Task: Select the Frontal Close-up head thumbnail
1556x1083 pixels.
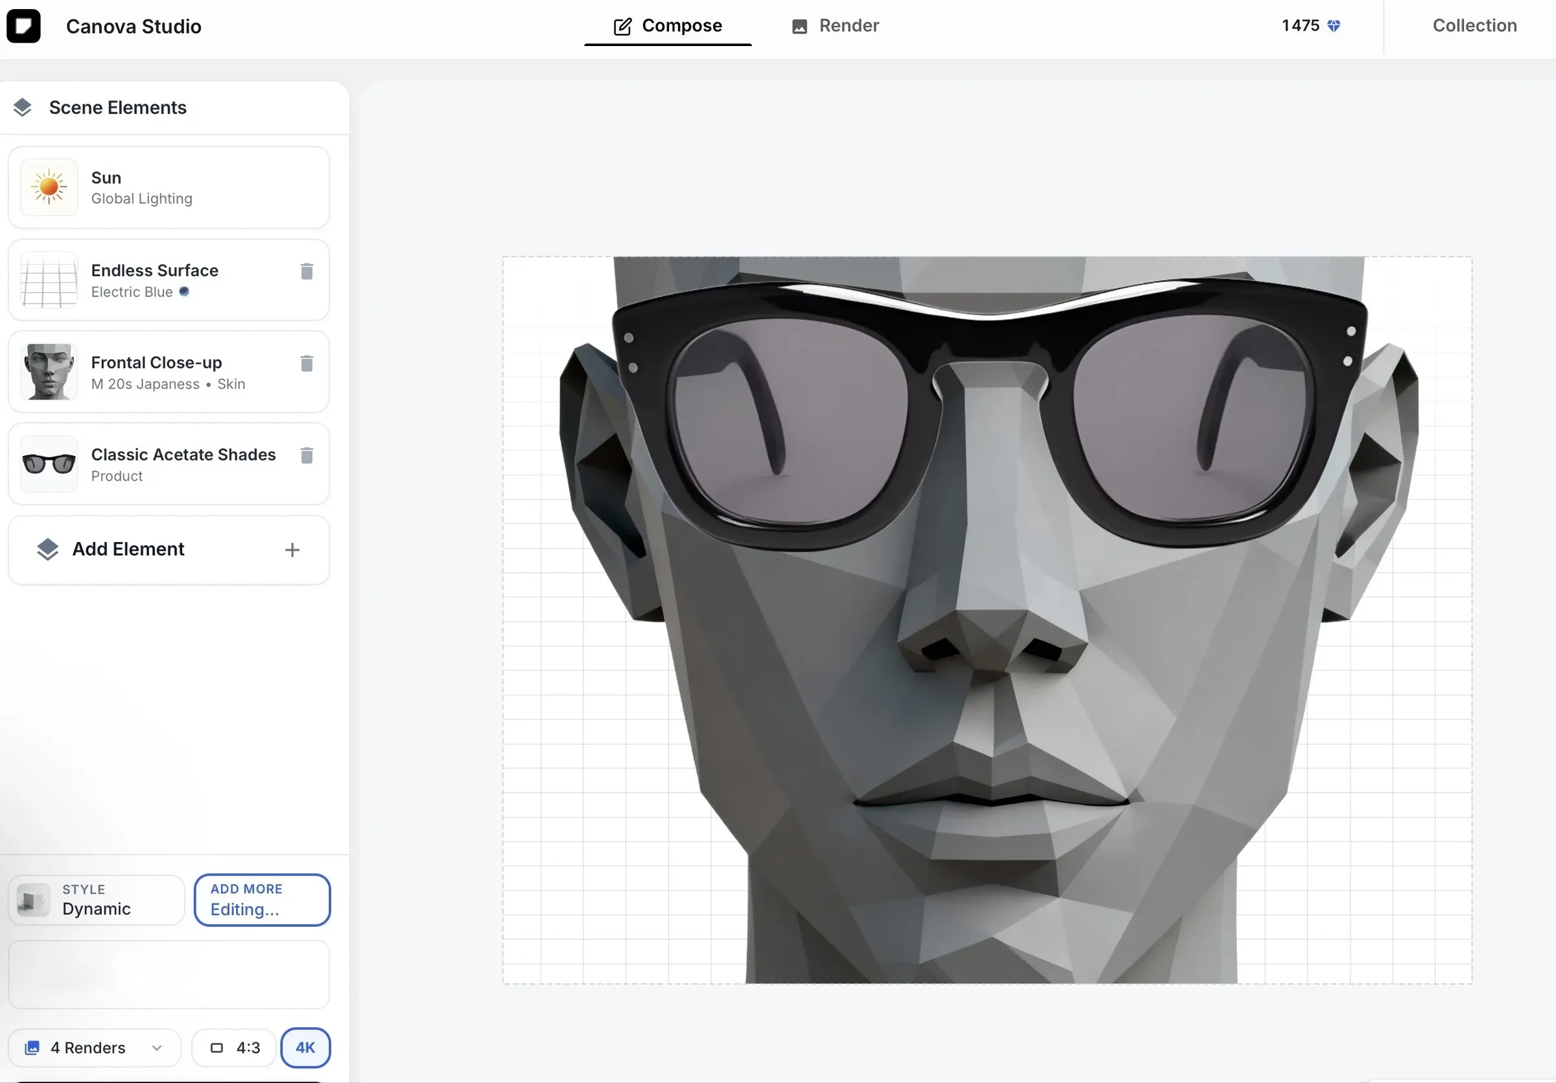Action: (x=49, y=372)
